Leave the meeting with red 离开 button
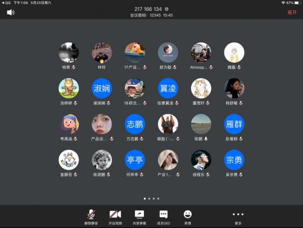The width and height of the screenshot is (303, 228). click(x=292, y=13)
